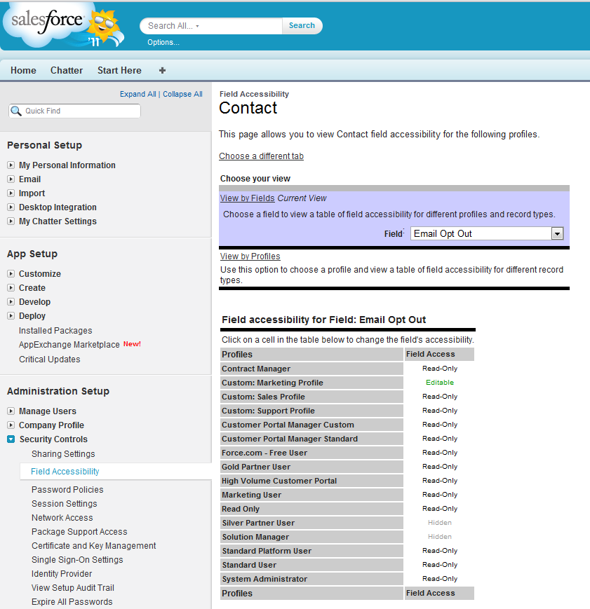Open Package Support Access

pos(79,532)
